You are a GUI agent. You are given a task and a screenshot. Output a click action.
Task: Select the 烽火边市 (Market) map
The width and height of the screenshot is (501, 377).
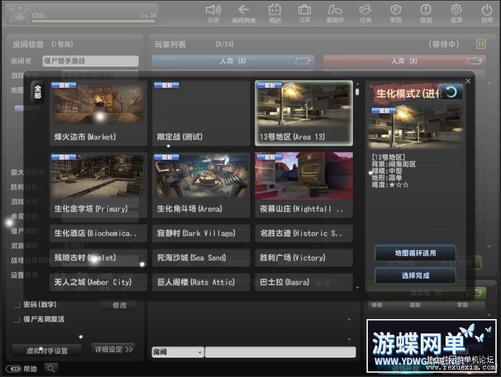click(x=98, y=113)
